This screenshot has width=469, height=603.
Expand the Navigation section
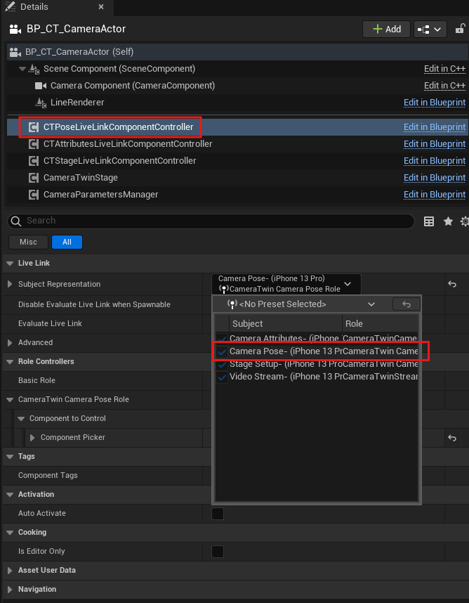[x=10, y=590]
